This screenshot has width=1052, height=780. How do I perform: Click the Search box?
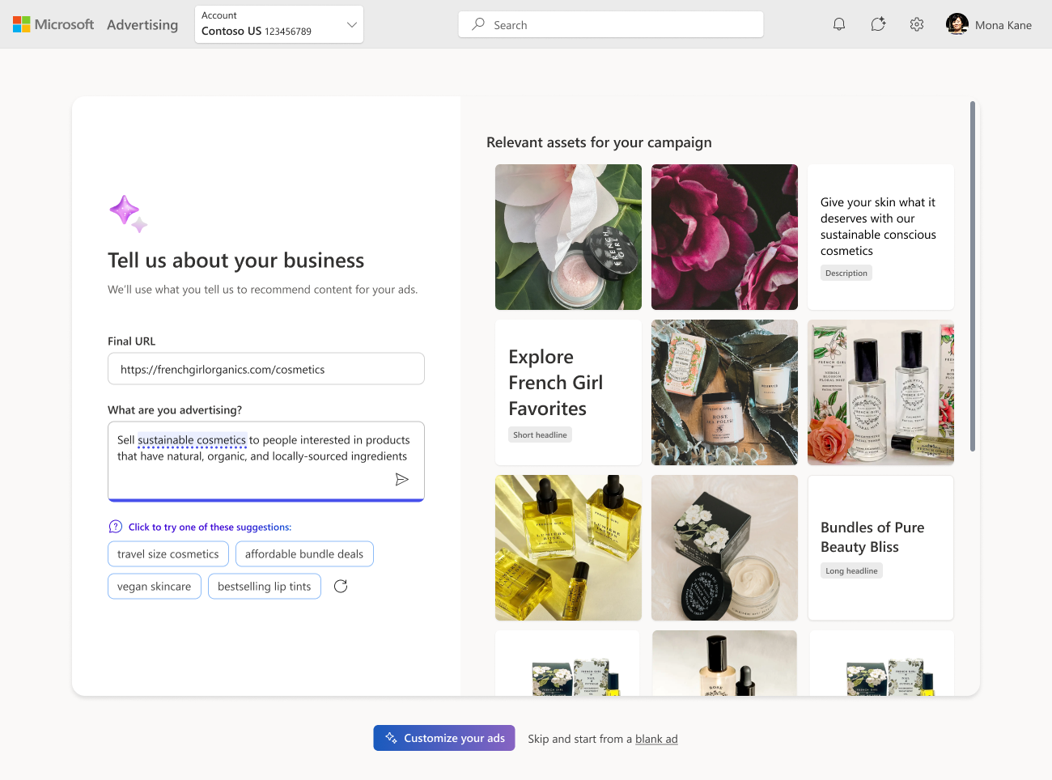click(611, 24)
